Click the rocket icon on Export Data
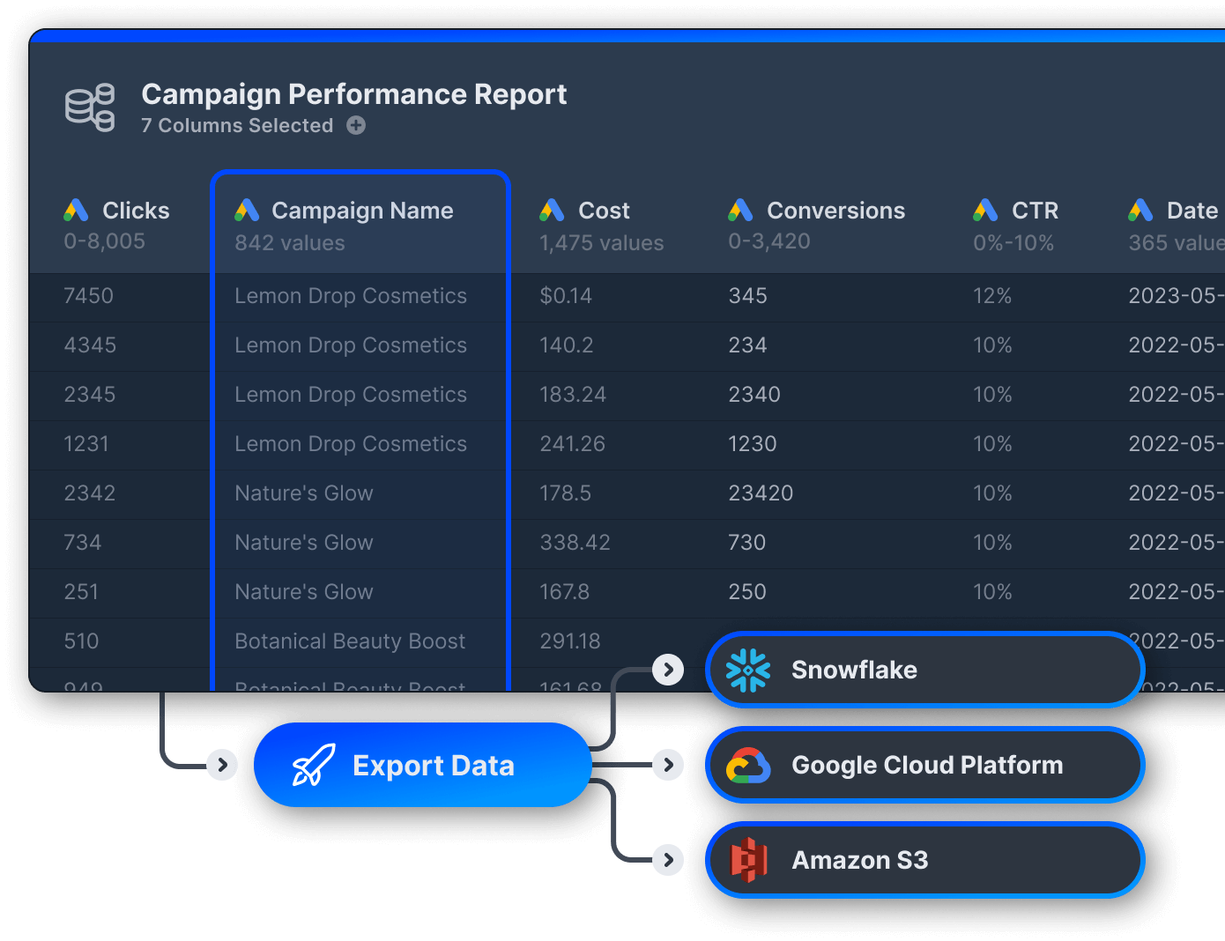This screenshot has height=941, width=1225. (x=314, y=765)
